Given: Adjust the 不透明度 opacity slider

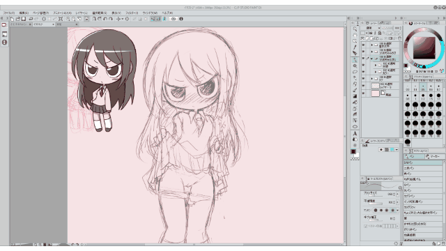Looking at the screenshot, I should 376,204.
